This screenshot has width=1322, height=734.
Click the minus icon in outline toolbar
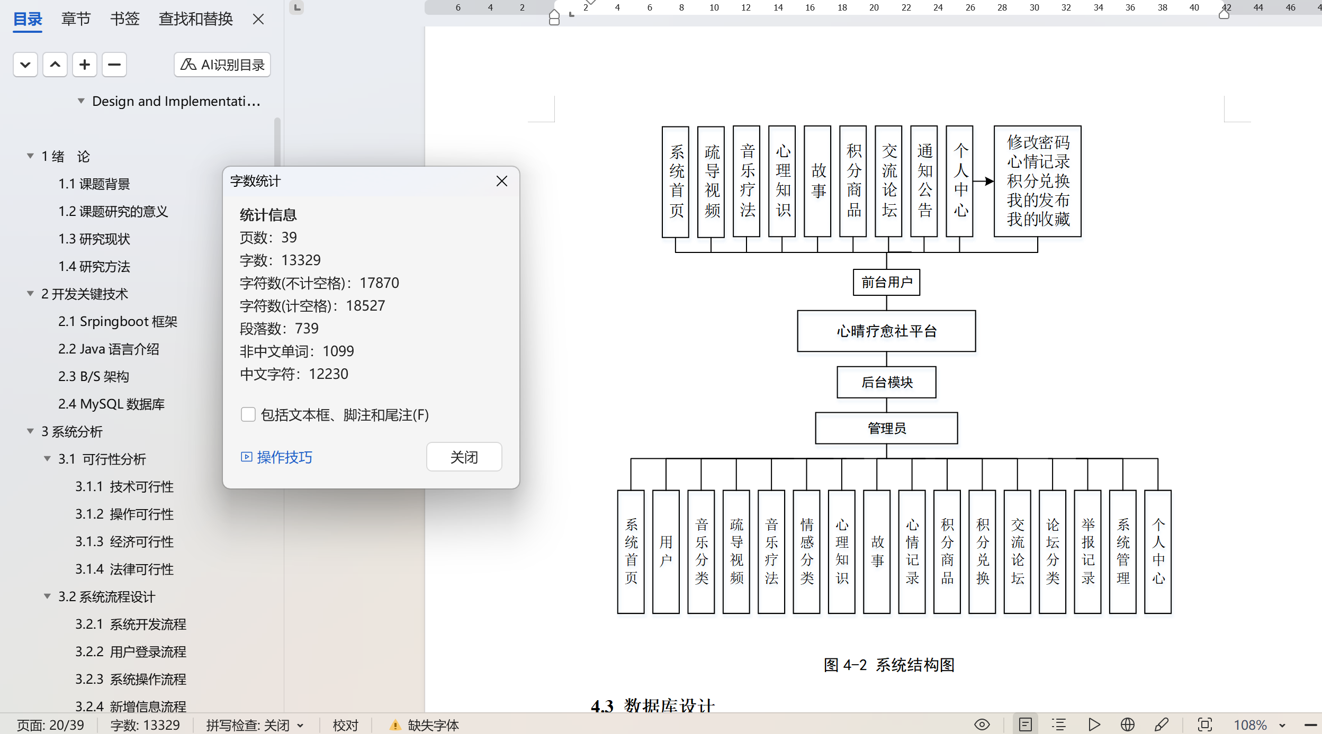pos(114,65)
